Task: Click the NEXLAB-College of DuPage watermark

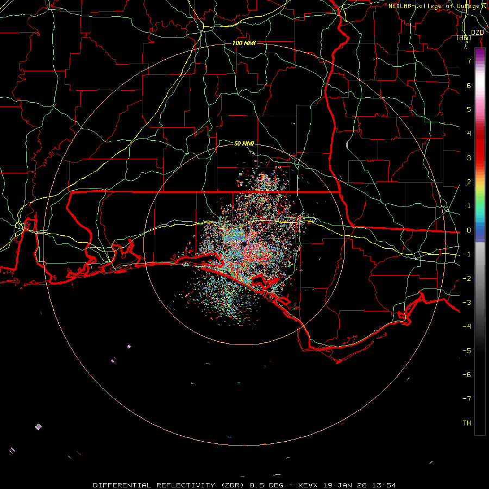Action: tap(438, 6)
